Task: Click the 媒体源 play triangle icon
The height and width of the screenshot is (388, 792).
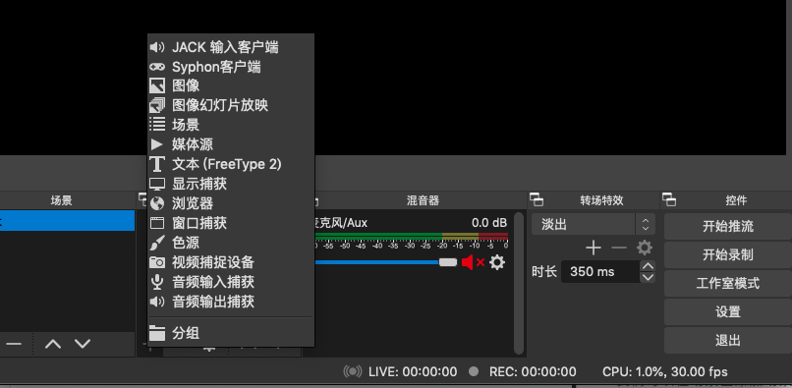Action: (157, 144)
